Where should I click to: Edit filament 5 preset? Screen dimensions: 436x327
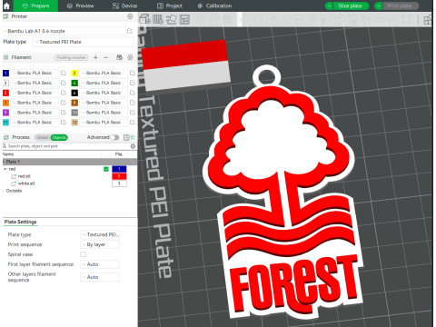(x=64, y=93)
